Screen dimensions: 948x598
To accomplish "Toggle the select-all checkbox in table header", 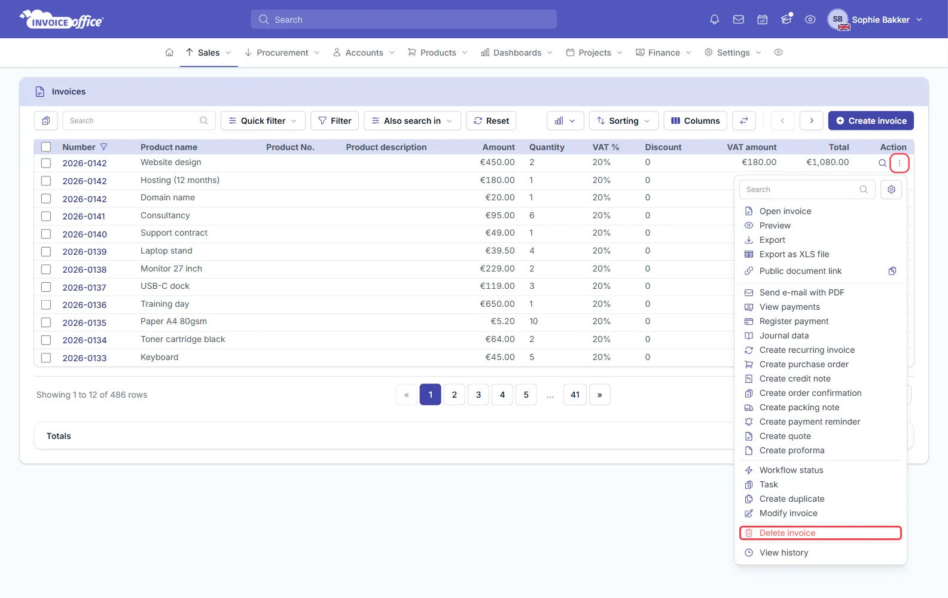I will tap(46, 147).
